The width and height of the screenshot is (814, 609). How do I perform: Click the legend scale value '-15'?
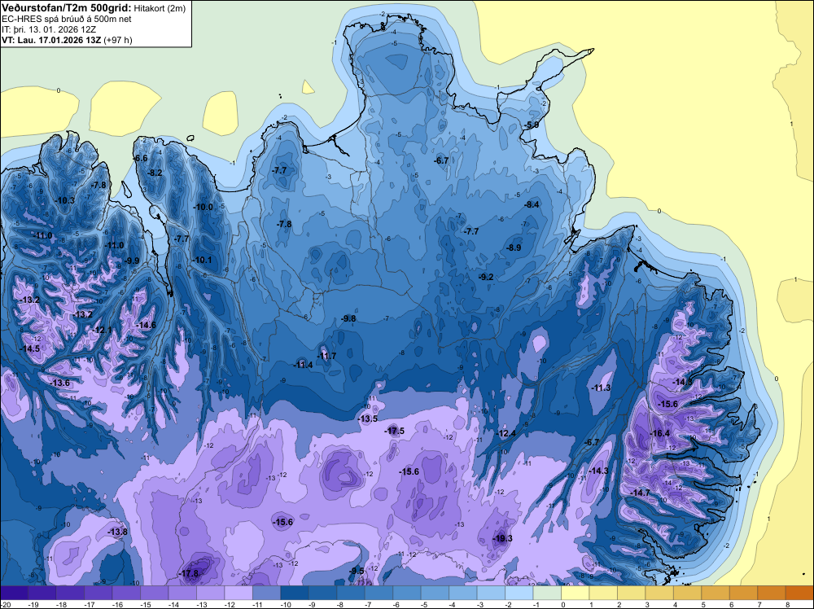146,604
